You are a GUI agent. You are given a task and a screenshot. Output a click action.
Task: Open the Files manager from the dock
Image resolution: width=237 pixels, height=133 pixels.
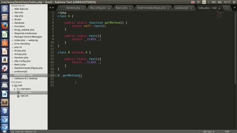pyautogui.click(x=5, y=17)
